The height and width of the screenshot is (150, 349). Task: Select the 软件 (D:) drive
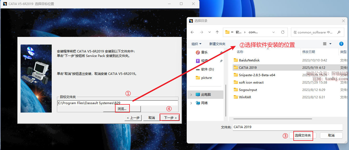[x=207, y=69]
